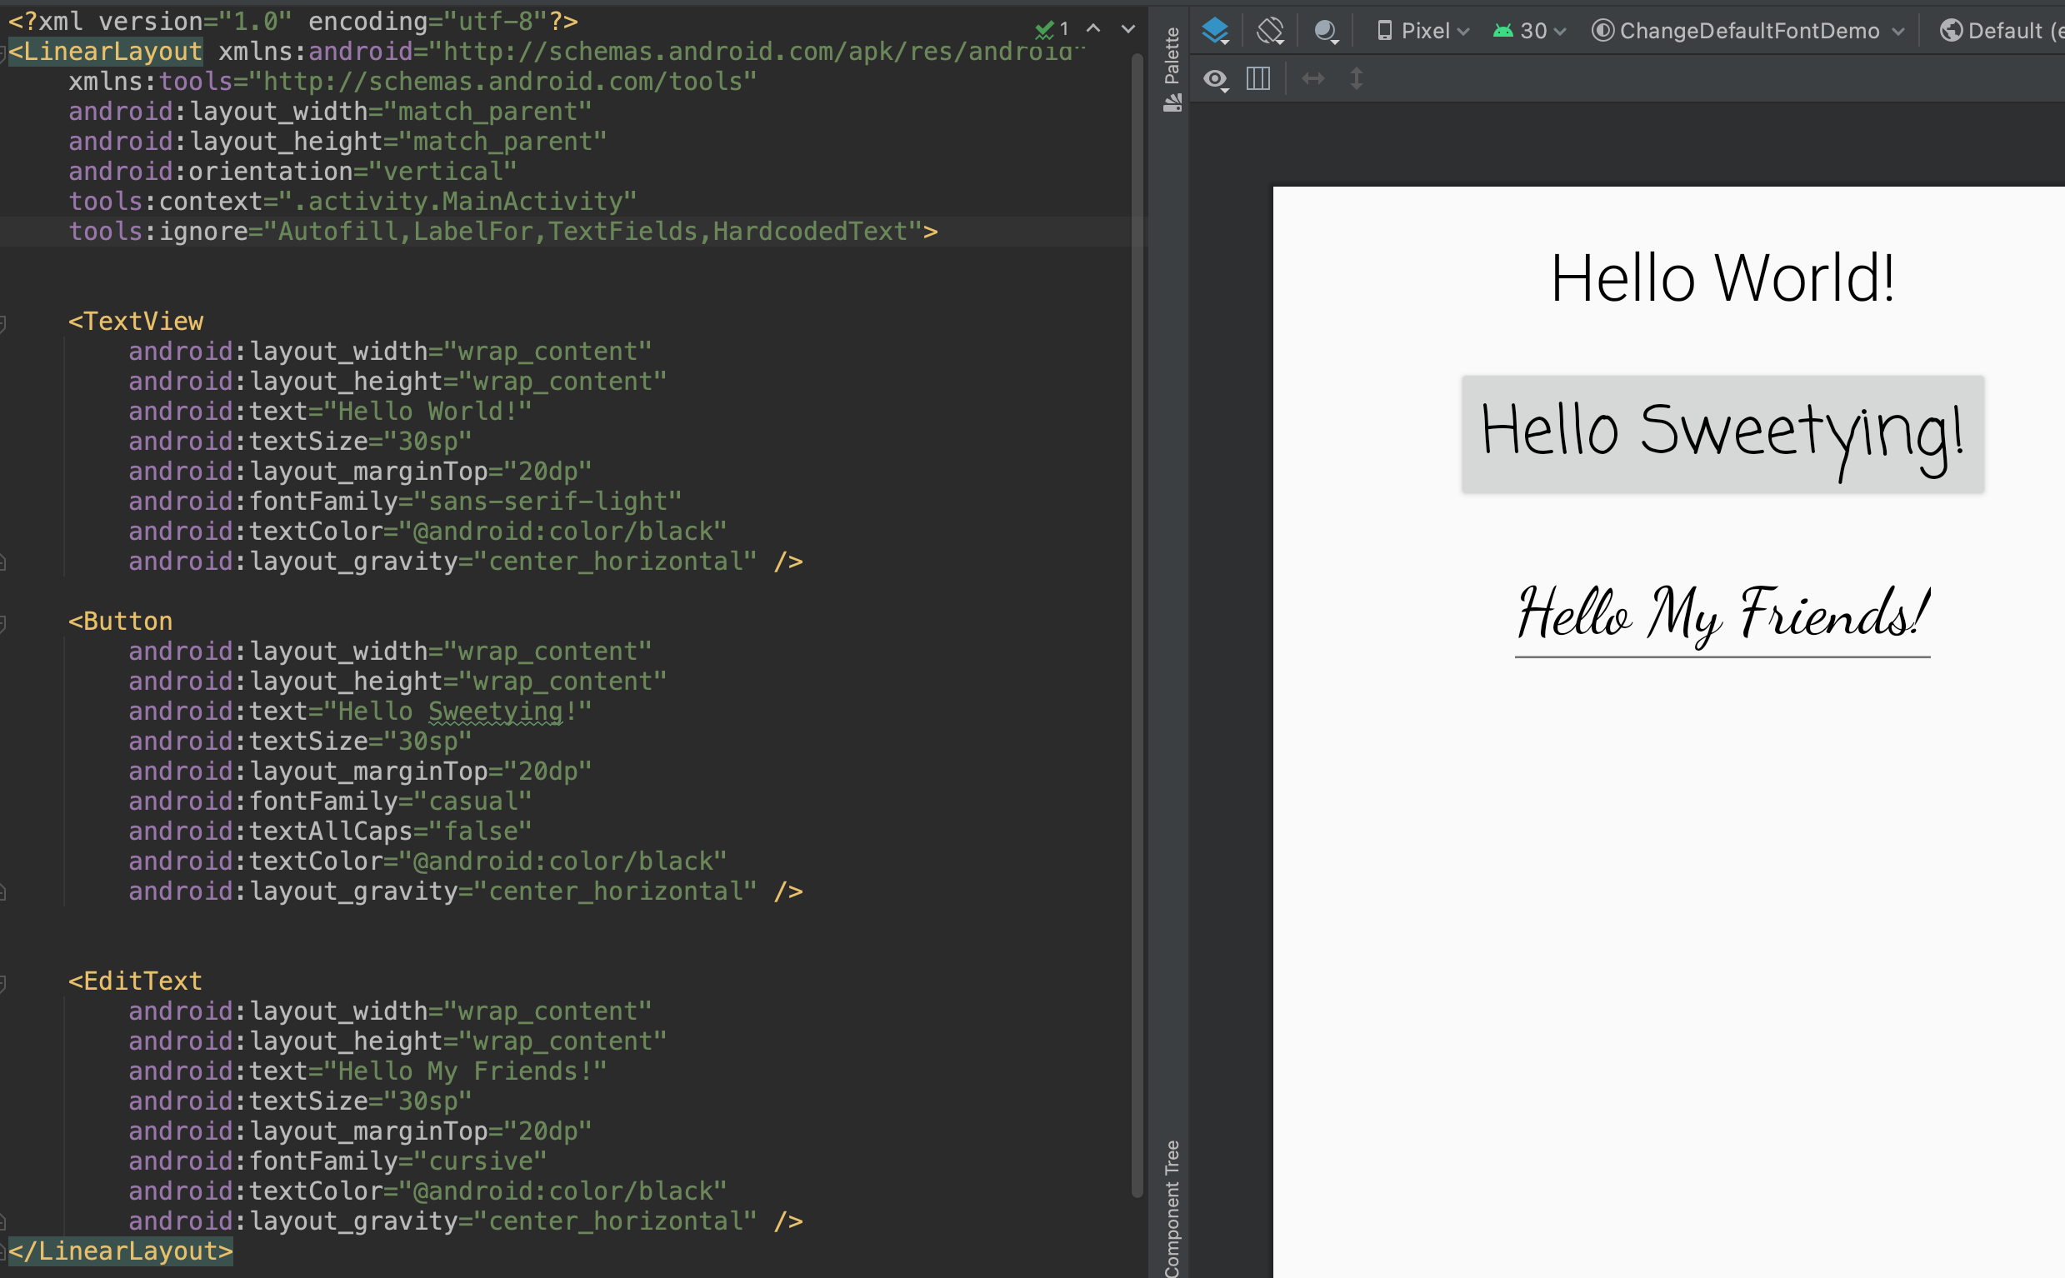
Task: Click the Hello Sweetying! preview button
Action: pyautogui.click(x=1722, y=433)
